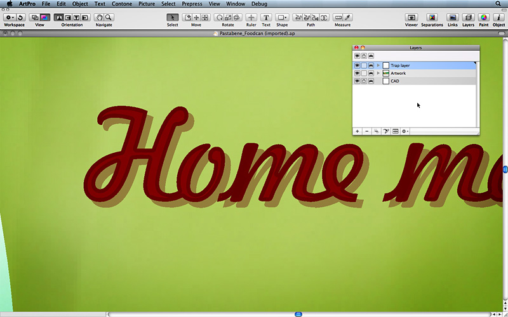This screenshot has height=317, width=508.
Task: Open the Contone menu
Action: point(122,4)
